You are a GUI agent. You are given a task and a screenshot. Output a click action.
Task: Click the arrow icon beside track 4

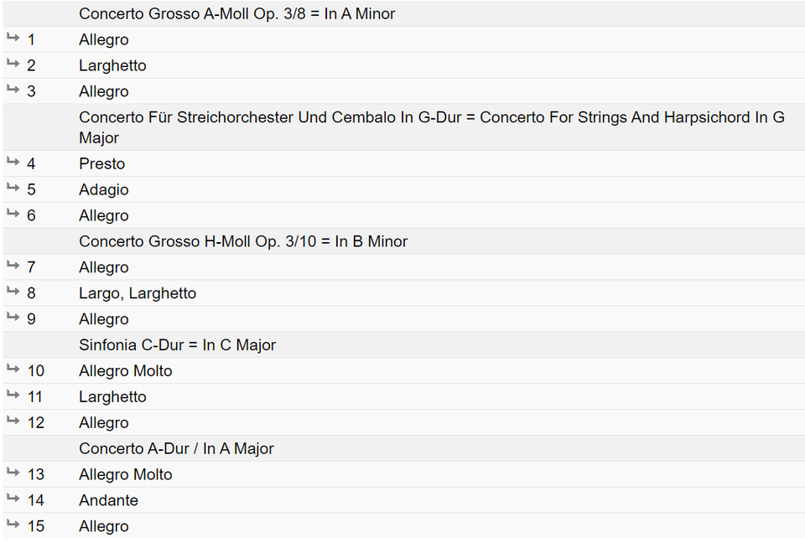(13, 162)
